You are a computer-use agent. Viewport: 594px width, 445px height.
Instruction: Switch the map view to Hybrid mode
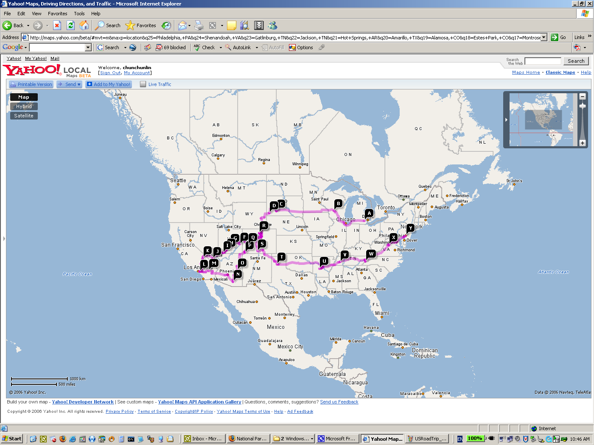(24, 106)
